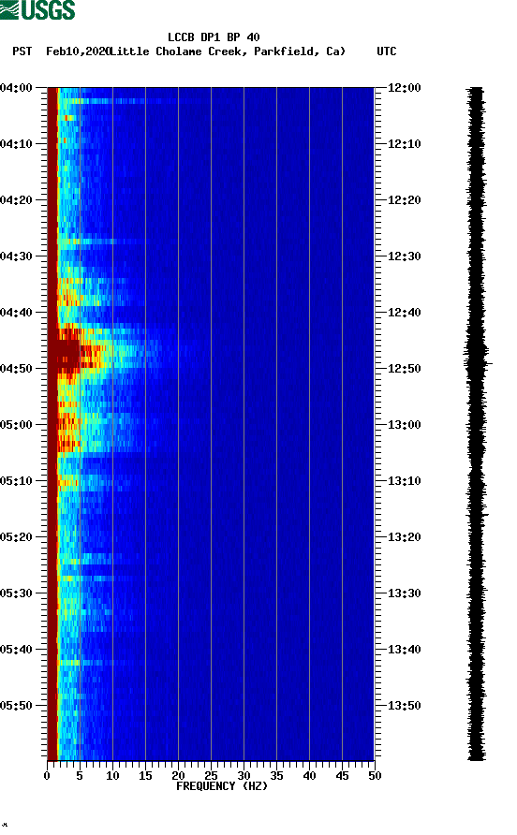Click the 13:50 UTC time label
Viewport: 517px width, 835px height.
(405, 706)
